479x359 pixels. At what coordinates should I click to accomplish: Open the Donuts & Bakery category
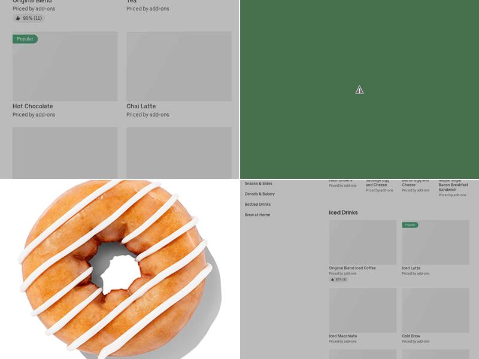[x=260, y=194]
